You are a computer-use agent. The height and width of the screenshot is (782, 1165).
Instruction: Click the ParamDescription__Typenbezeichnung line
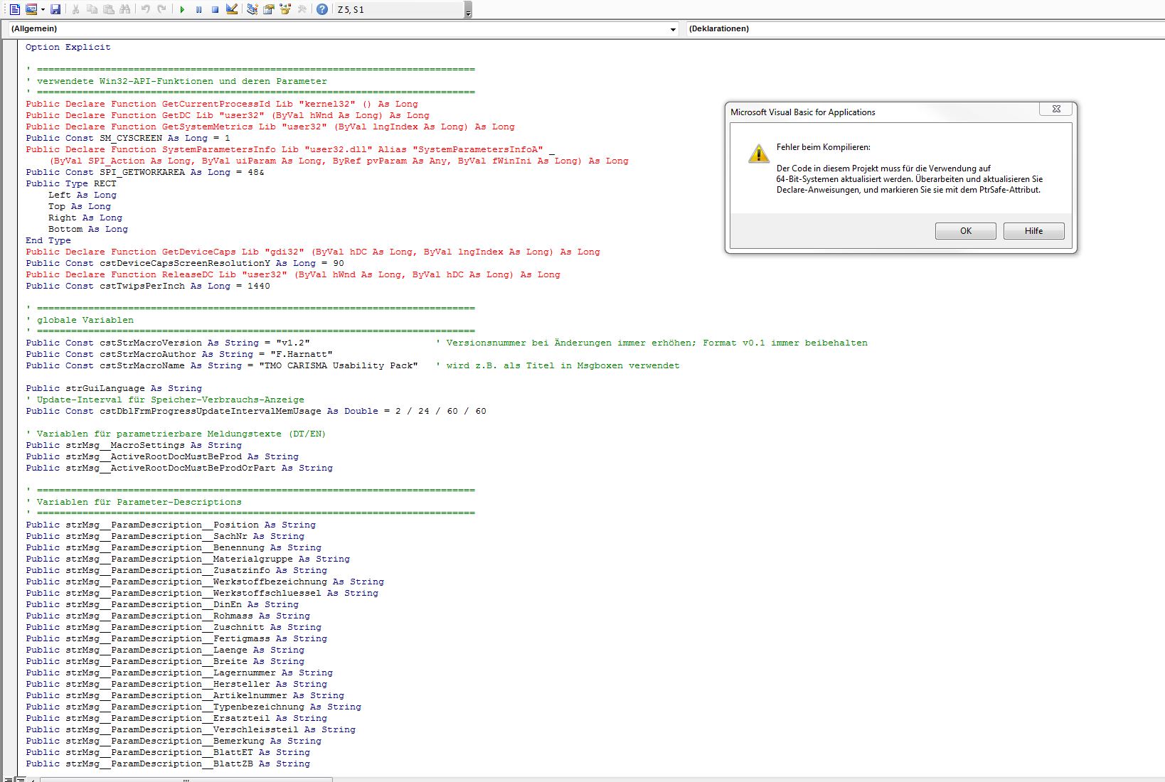point(193,707)
